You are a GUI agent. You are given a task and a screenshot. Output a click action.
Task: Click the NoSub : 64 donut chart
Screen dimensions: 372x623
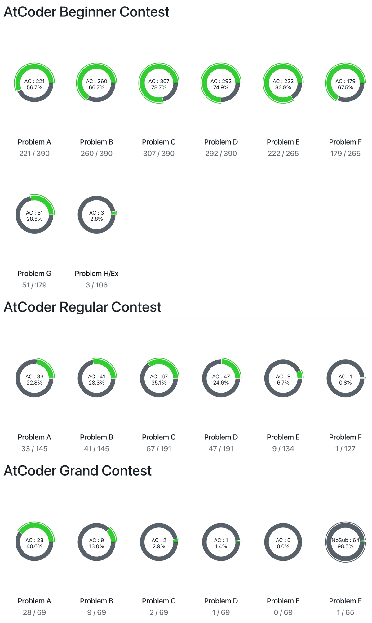pyautogui.click(x=345, y=542)
